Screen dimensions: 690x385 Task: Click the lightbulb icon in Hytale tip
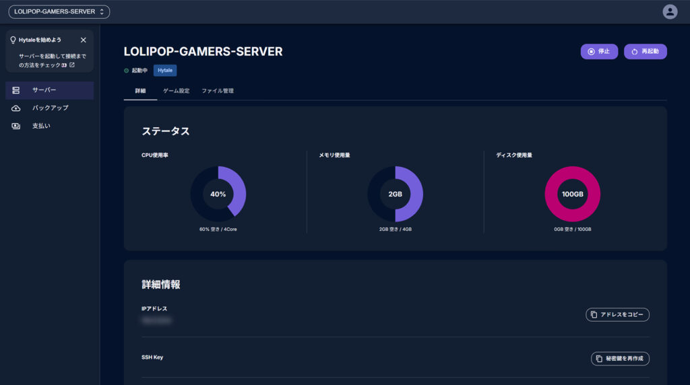click(x=13, y=40)
